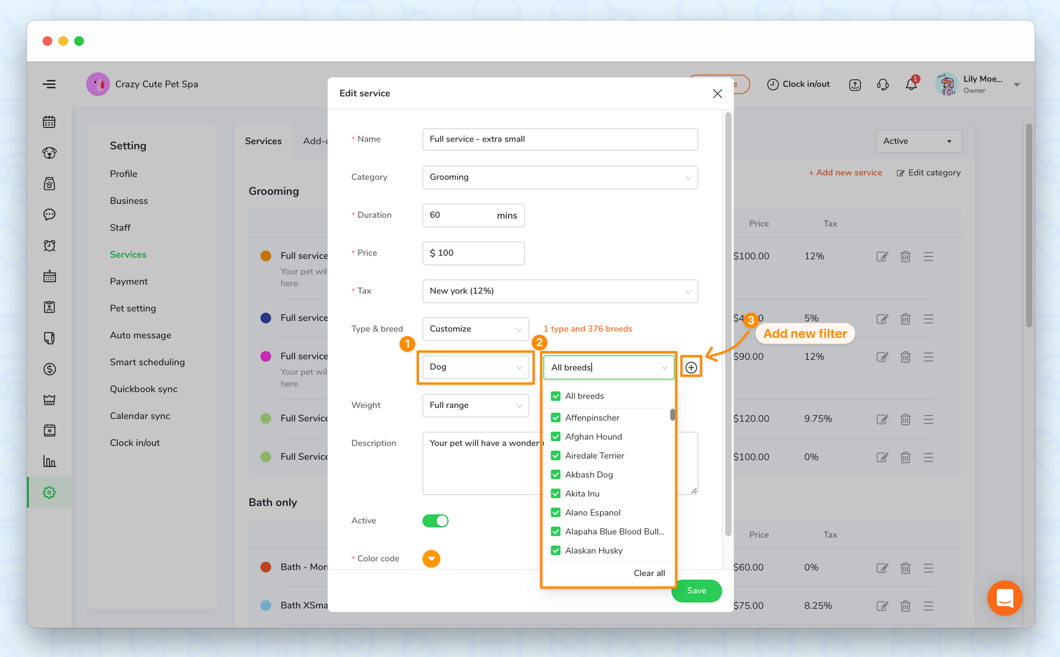Viewport: 1060px width, 657px height.
Task: Click reorder handle on $90.00 row
Action: coord(928,357)
